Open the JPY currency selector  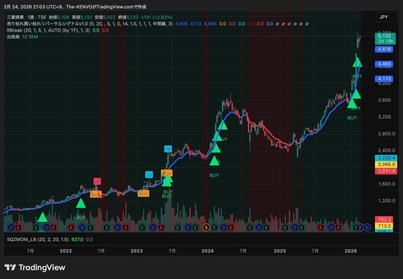tap(383, 17)
